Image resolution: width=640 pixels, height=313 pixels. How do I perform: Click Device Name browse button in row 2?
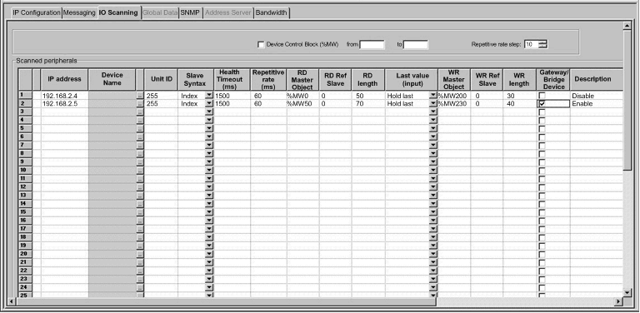tap(140, 103)
